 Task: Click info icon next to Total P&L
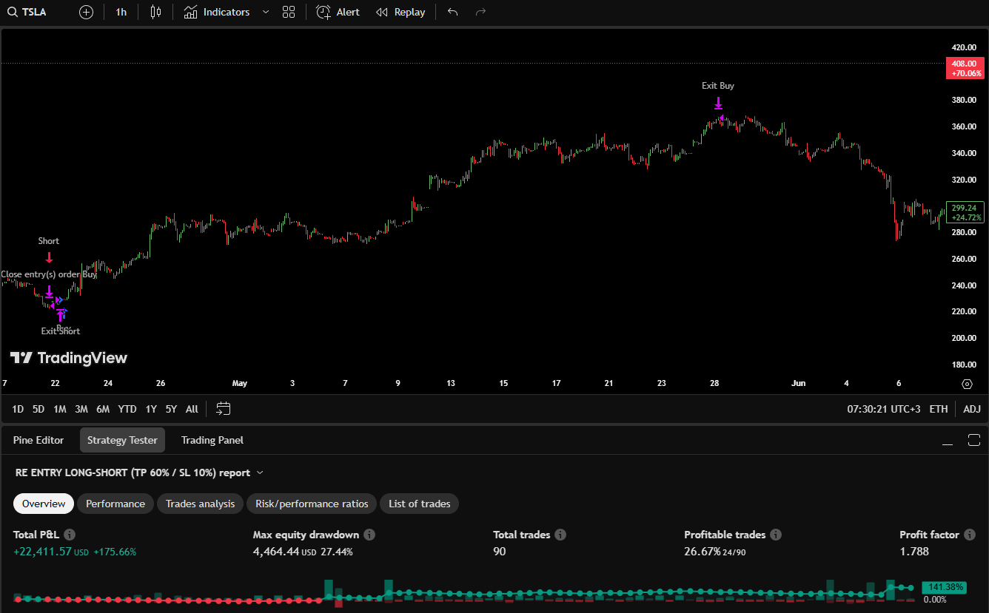70,535
